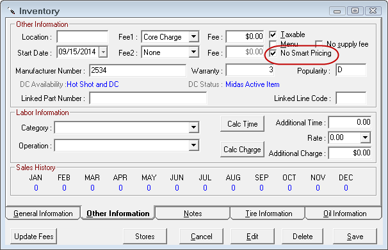
Task: Click the Additional Charge field
Action: click(x=350, y=153)
